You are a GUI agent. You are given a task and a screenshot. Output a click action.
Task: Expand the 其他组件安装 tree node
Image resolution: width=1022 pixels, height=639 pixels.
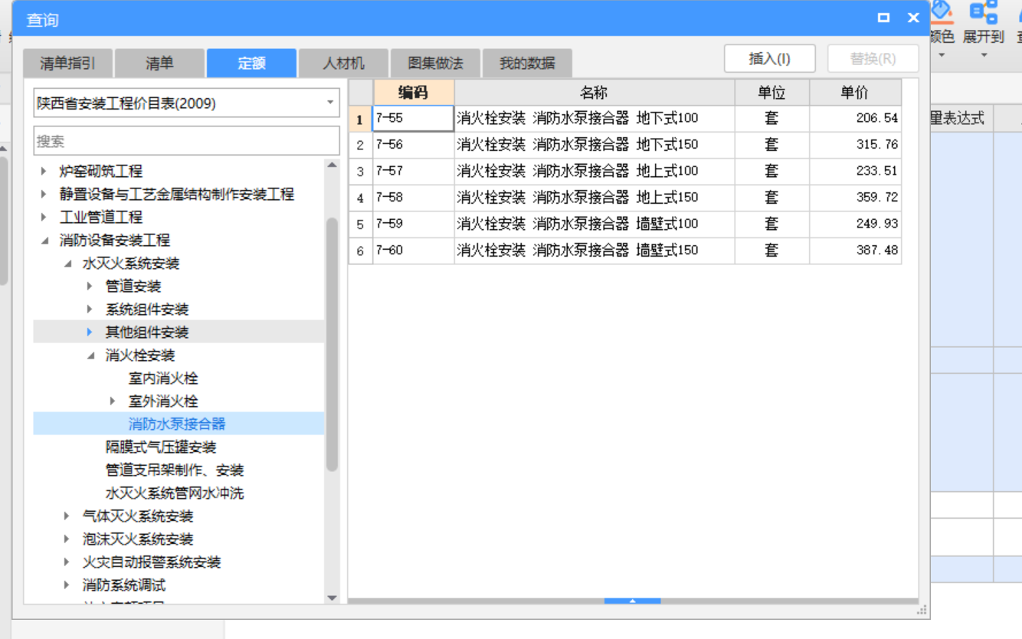(x=90, y=332)
